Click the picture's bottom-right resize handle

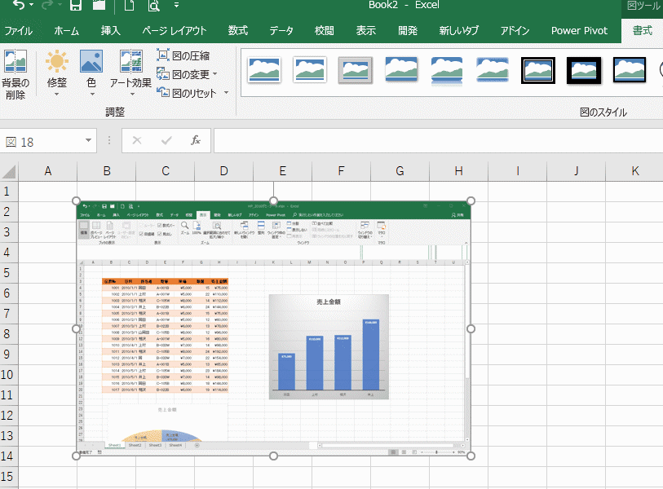(x=471, y=456)
